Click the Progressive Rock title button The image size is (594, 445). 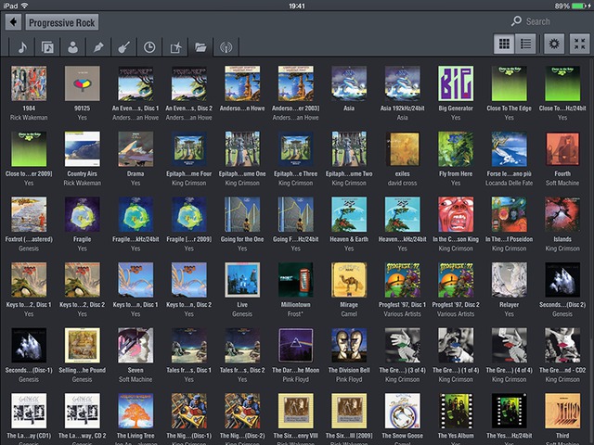tap(62, 22)
